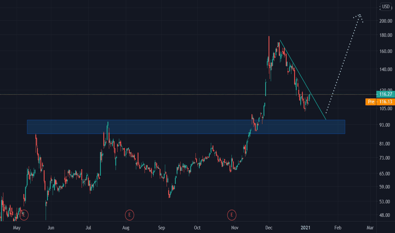
Task: Open the earnings marker near May
Action: [24, 215]
